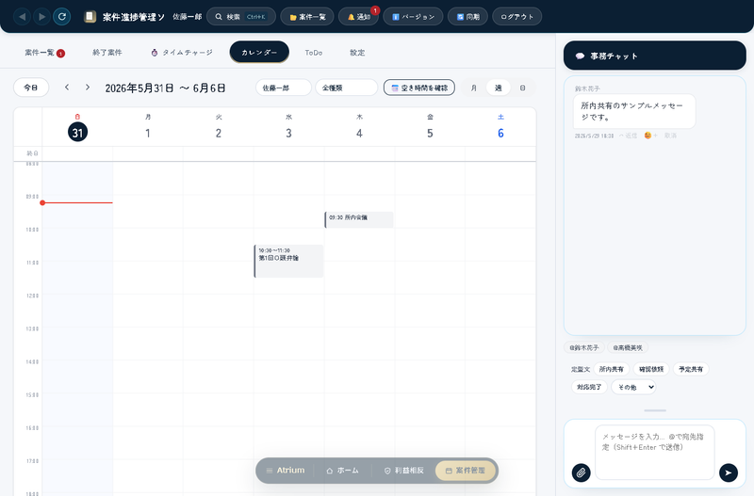Open the 設定 tab
754x496 pixels.
(357, 53)
